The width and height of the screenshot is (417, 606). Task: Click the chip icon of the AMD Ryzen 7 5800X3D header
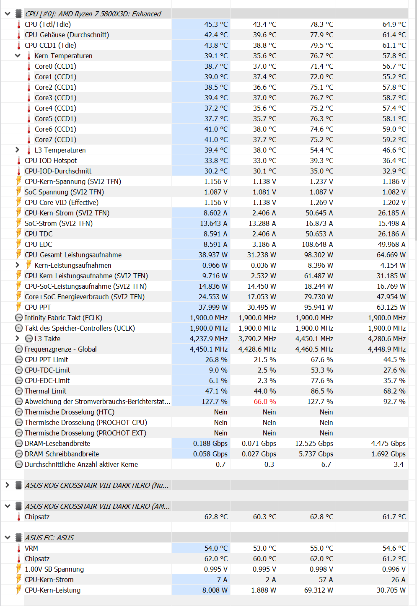(19, 14)
